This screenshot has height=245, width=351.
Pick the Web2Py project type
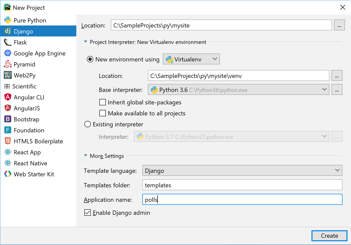38,75
